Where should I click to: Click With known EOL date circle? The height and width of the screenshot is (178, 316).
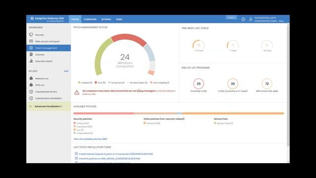[267, 84]
